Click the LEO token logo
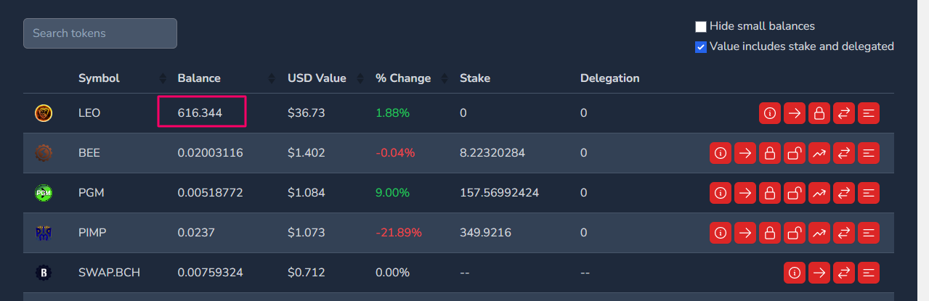Viewport: 929px width, 301px height. pos(44,113)
